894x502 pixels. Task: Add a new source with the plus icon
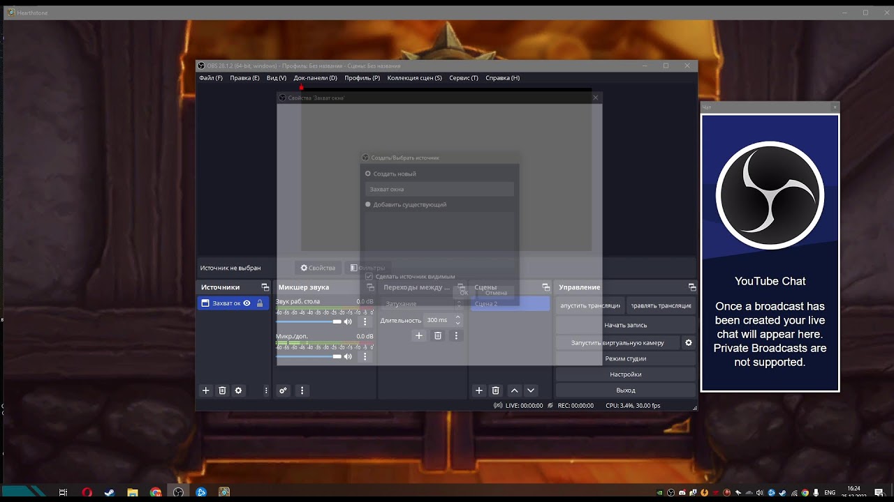205,390
